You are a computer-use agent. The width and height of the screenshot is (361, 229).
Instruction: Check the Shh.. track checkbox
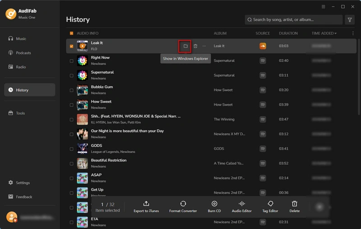tap(71, 120)
